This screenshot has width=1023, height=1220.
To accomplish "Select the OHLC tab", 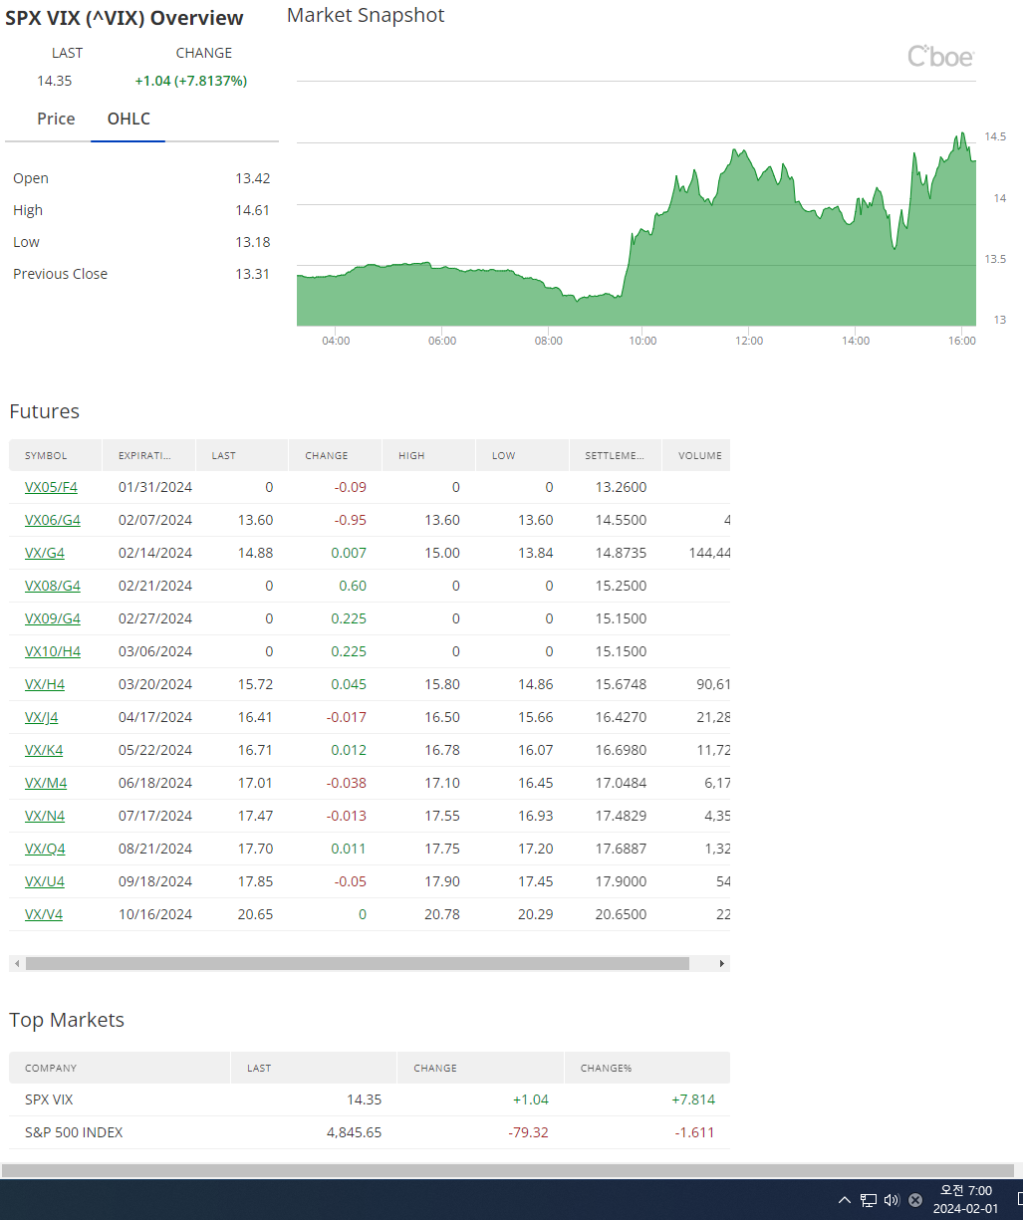I will tap(128, 119).
